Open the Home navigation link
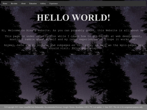147x110 pixels. [5, 4]
